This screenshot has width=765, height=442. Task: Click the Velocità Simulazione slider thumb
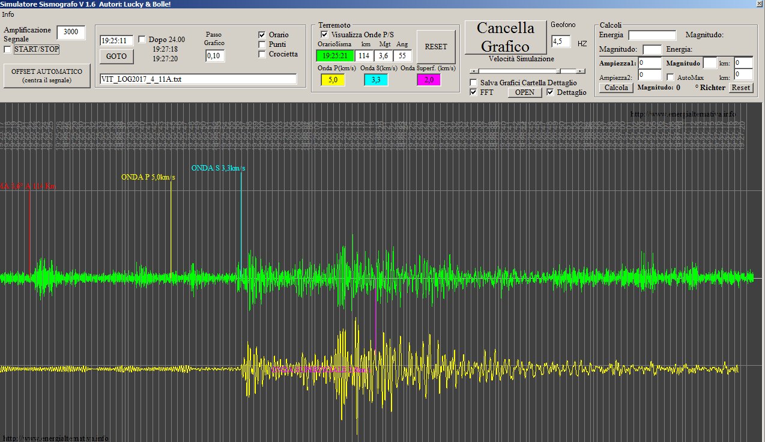pyautogui.click(x=560, y=71)
